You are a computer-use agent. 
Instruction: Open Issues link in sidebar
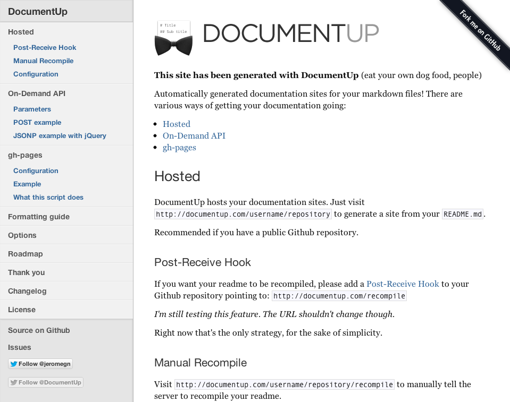pos(20,347)
